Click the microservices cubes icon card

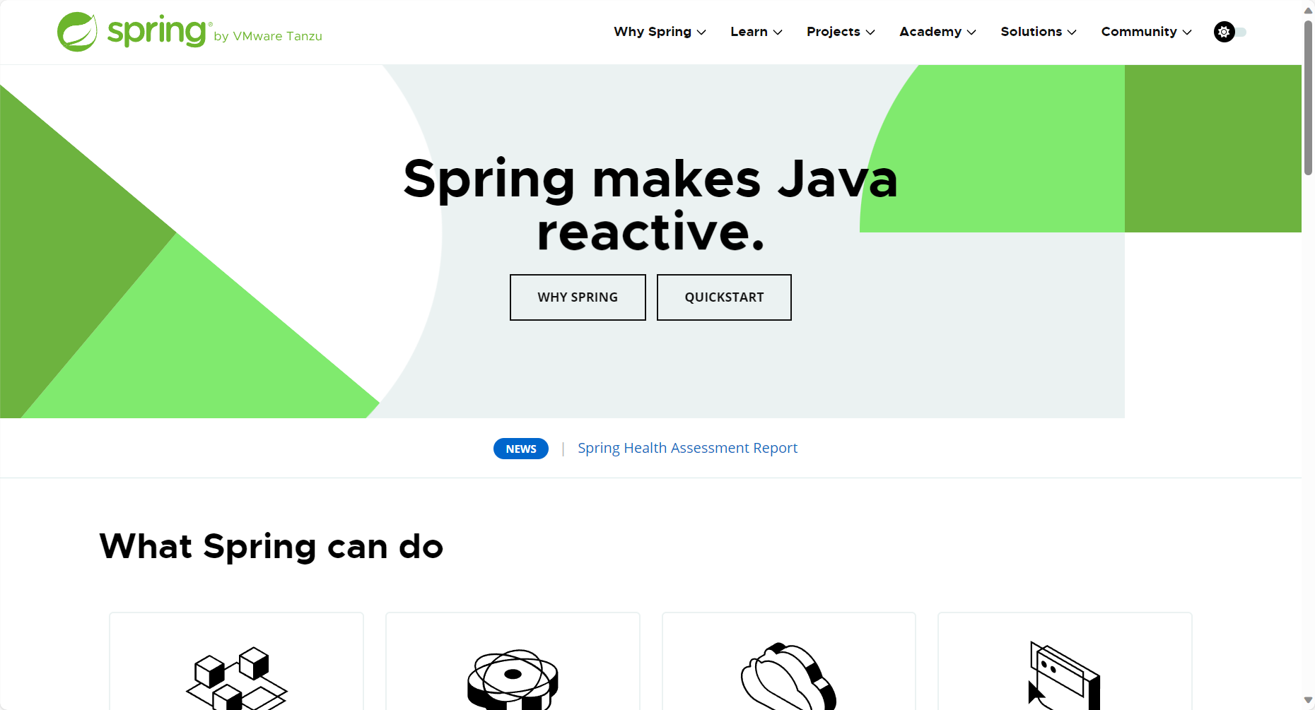236,661
